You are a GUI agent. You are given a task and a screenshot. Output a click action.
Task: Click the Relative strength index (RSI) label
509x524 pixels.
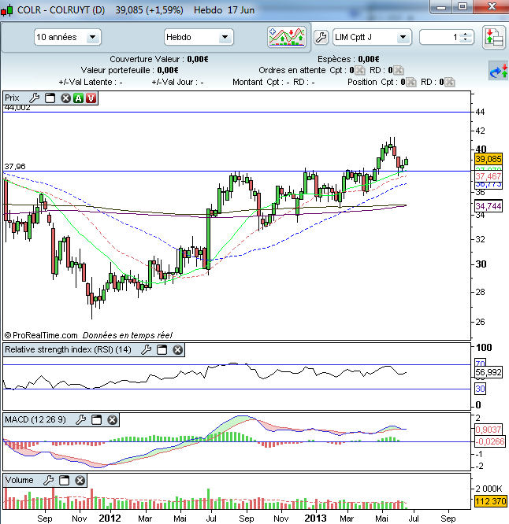tap(68, 349)
